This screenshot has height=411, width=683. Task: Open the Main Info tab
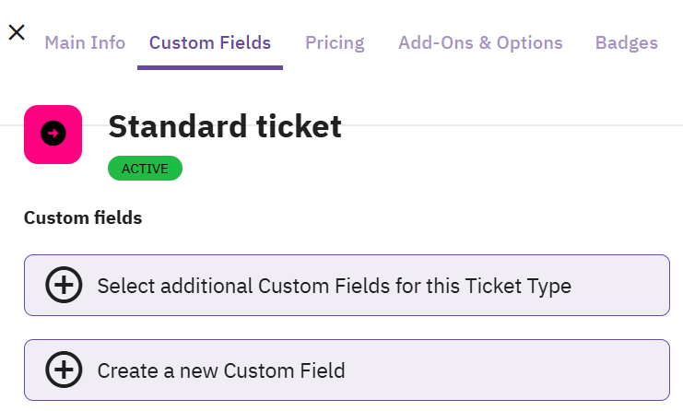click(85, 42)
